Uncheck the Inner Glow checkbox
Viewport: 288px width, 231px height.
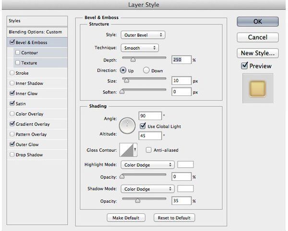tap(12, 93)
